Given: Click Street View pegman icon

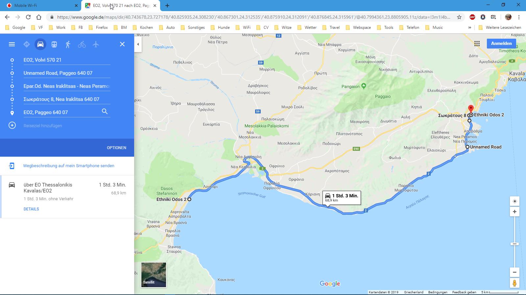Looking at the screenshot, I should pos(514,283).
